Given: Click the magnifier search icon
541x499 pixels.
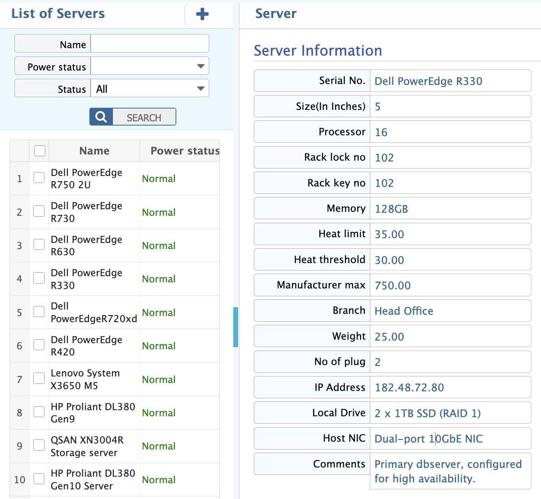Looking at the screenshot, I should tap(101, 117).
